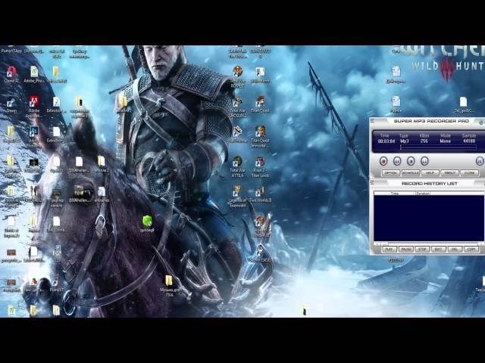
Task: Click the horizontal scrollbar under the history list
Action: [429, 244]
